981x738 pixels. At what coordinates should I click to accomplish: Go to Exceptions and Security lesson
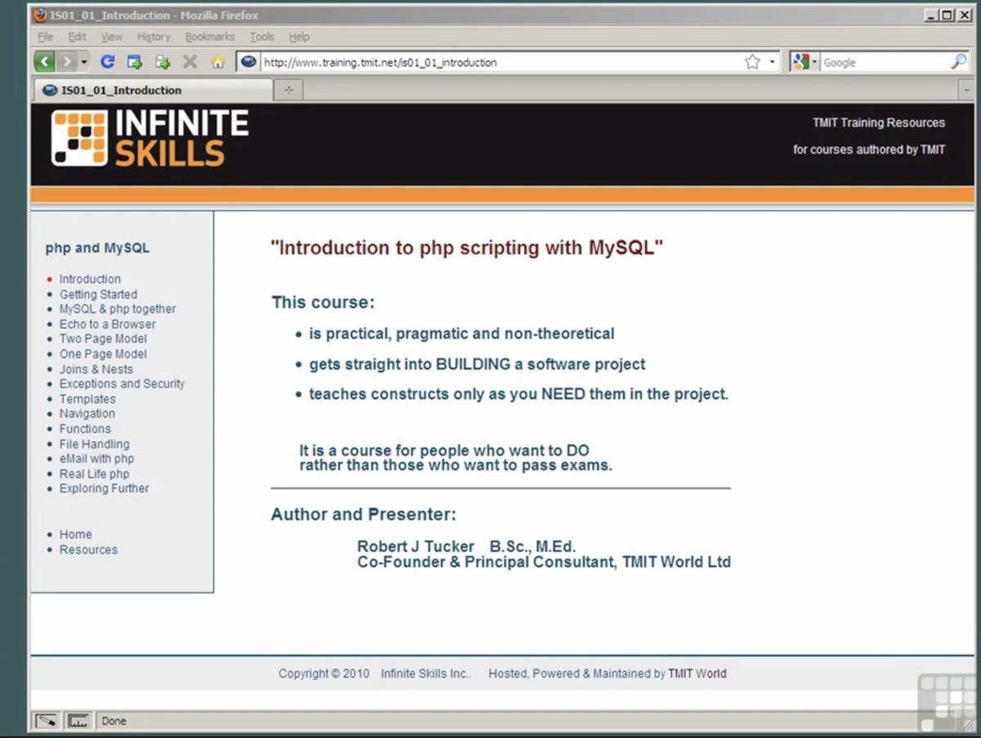(x=122, y=383)
